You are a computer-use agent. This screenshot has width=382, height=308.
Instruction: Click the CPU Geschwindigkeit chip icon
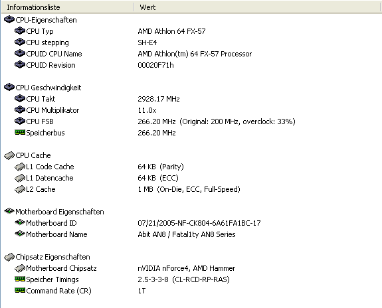coord(9,87)
